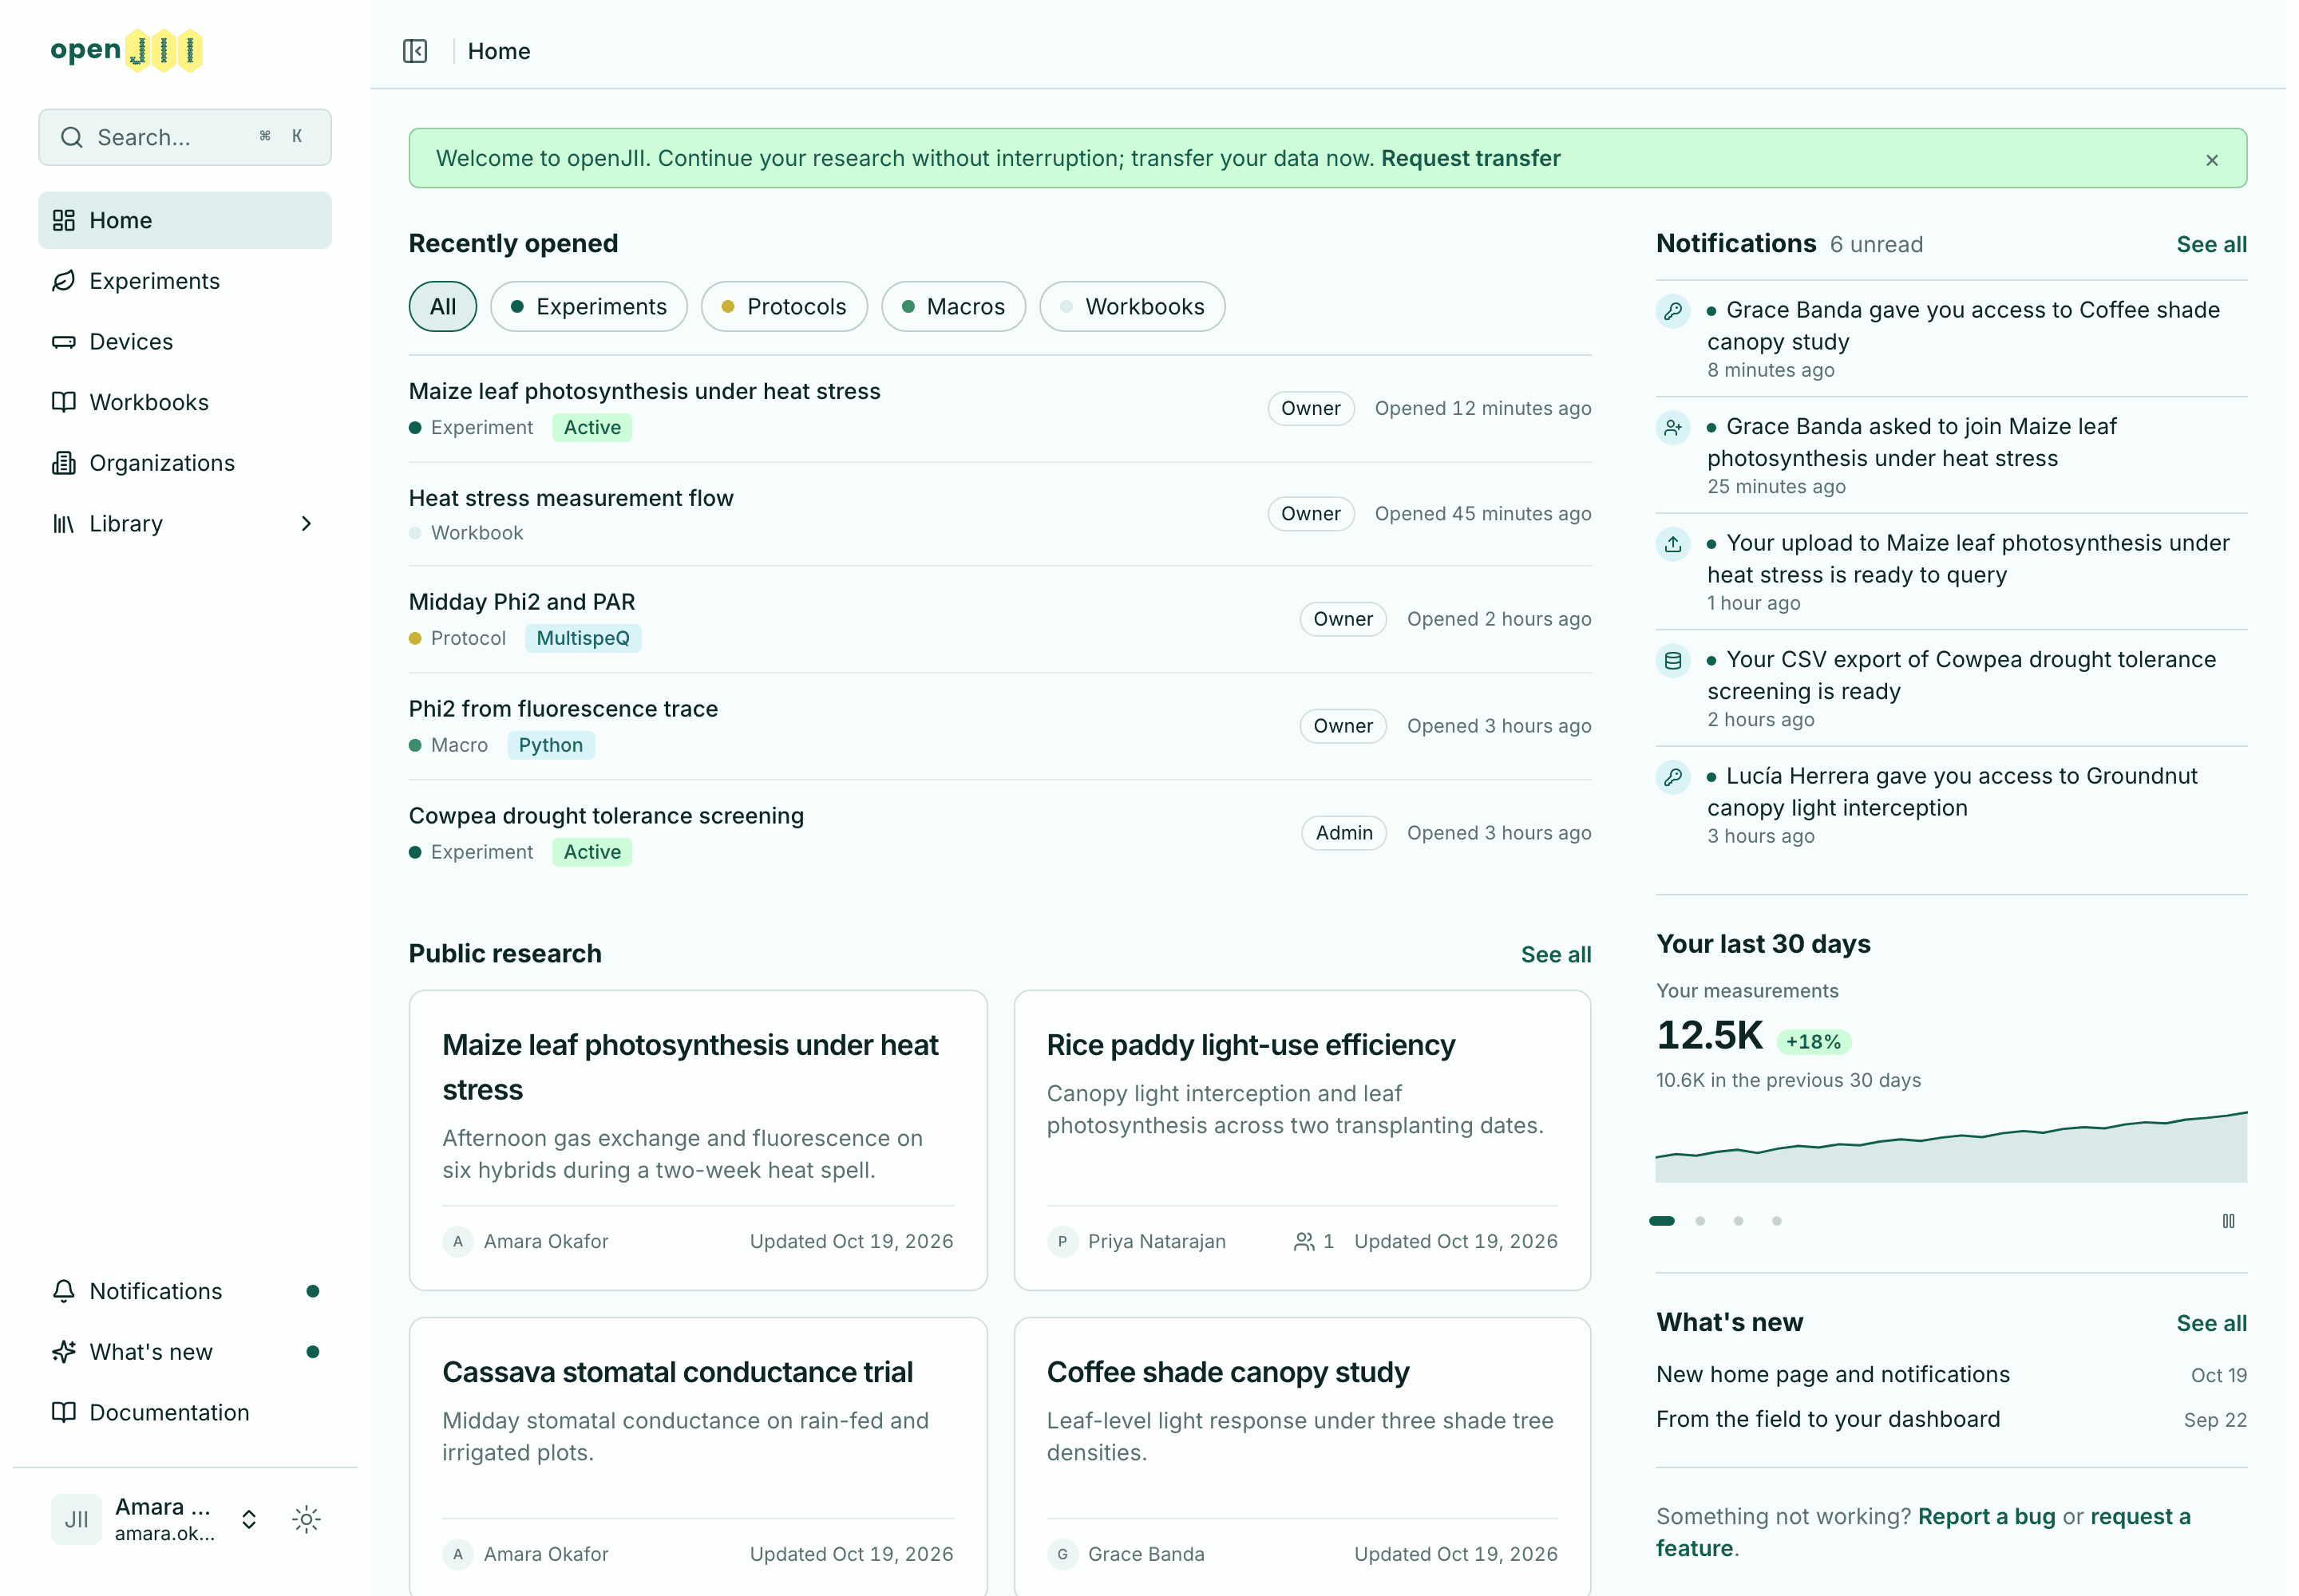This screenshot has width=2299, height=1596.
Task: Click key icon on Lucía Herrera notification
Action: click(1672, 777)
